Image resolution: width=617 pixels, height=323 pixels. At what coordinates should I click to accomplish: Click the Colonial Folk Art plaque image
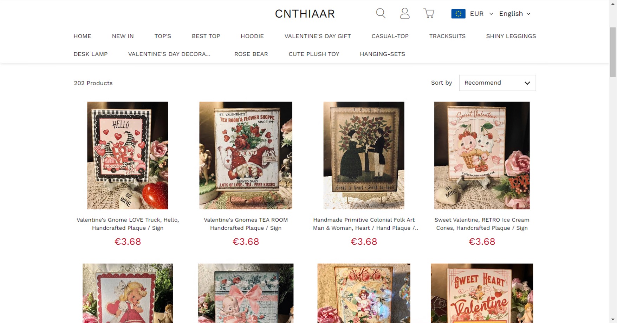point(364,156)
